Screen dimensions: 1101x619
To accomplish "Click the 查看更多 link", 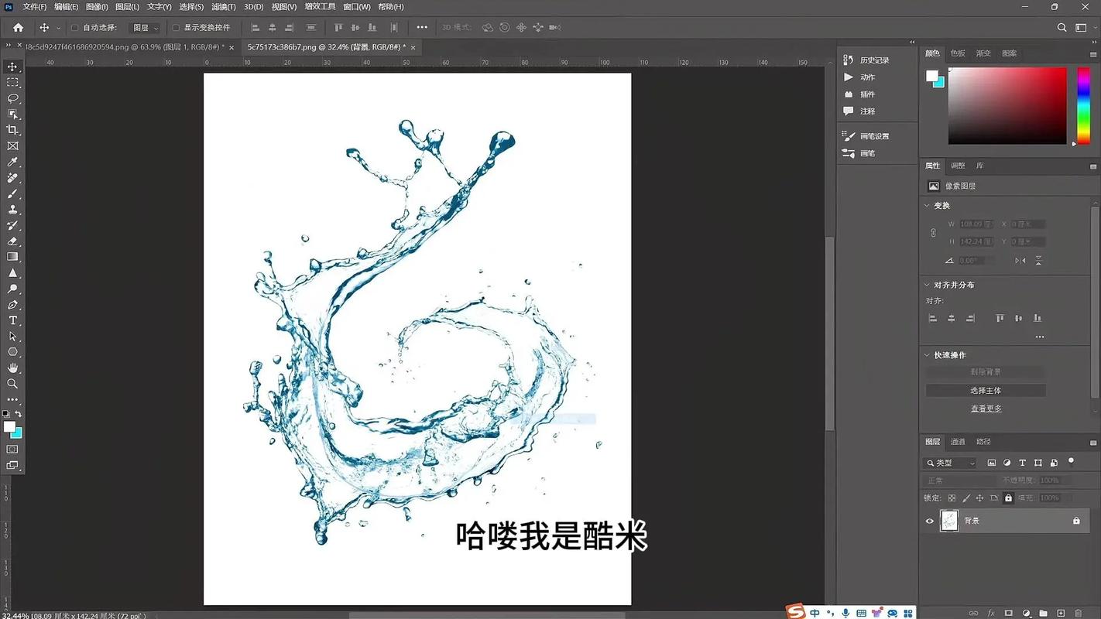I will coord(986,408).
